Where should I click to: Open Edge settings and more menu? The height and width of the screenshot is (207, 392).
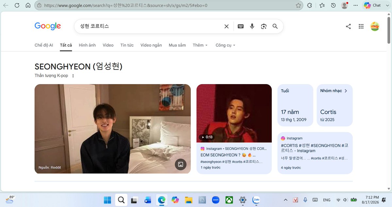click(x=356, y=5)
